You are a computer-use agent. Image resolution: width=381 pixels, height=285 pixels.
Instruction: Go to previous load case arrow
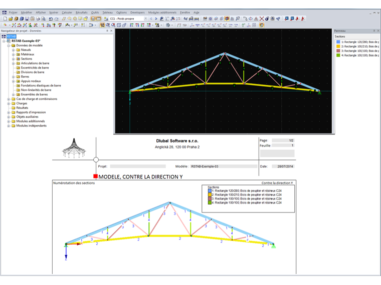coord(151,18)
